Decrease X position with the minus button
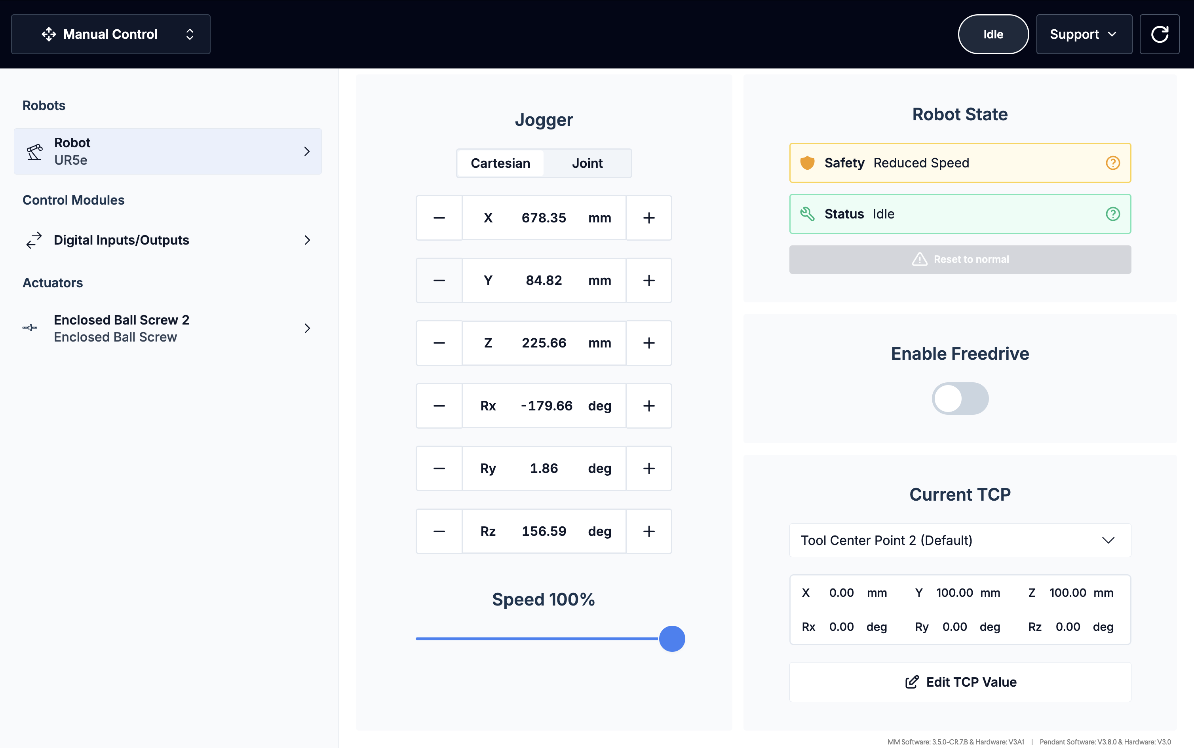This screenshot has height=748, width=1194. click(439, 218)
